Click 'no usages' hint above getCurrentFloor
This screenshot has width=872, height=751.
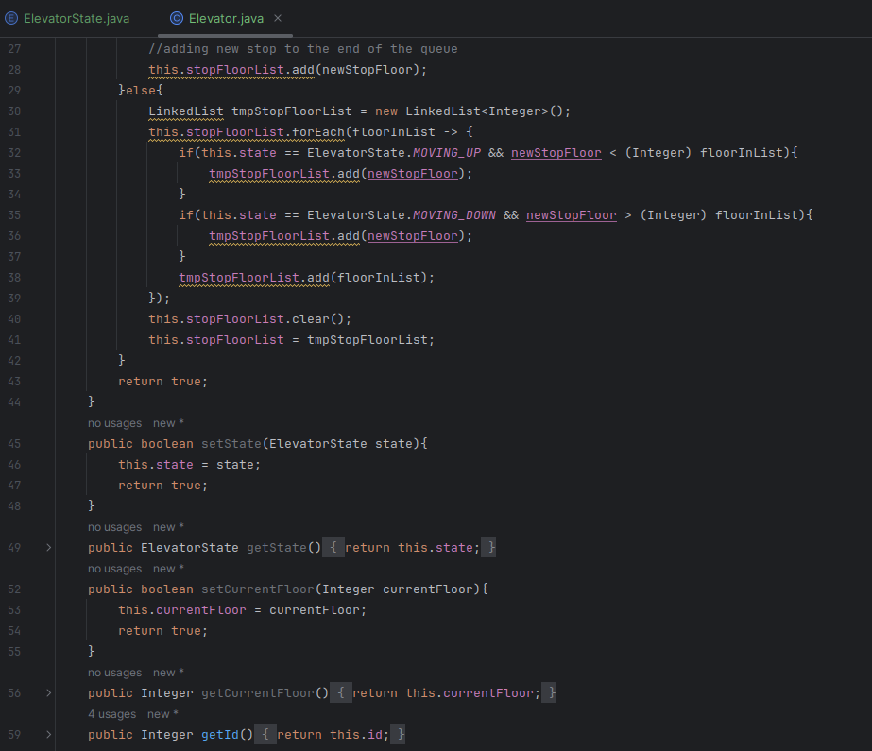(114, 673)
